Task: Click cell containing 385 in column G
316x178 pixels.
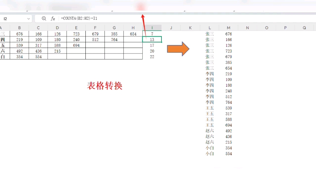Action: point(114,34)
